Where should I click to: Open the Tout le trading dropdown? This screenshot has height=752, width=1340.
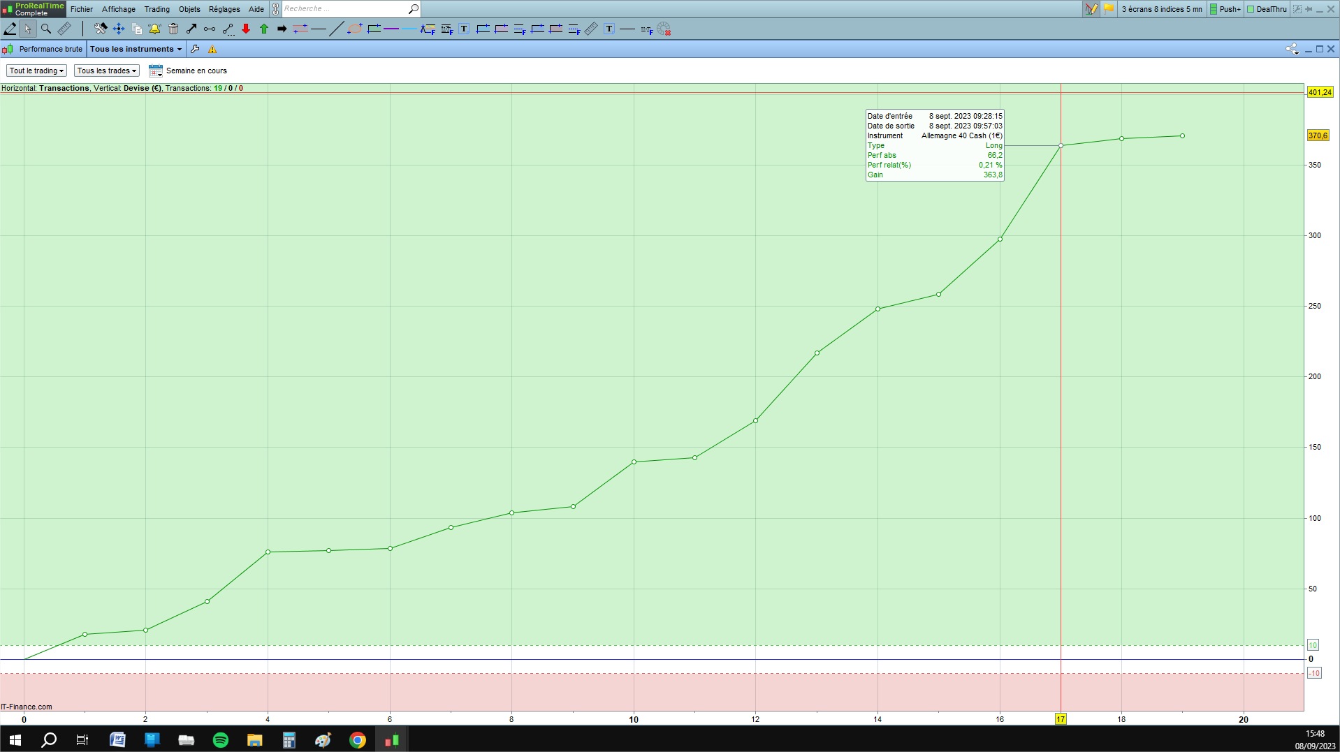coord(36,71)
